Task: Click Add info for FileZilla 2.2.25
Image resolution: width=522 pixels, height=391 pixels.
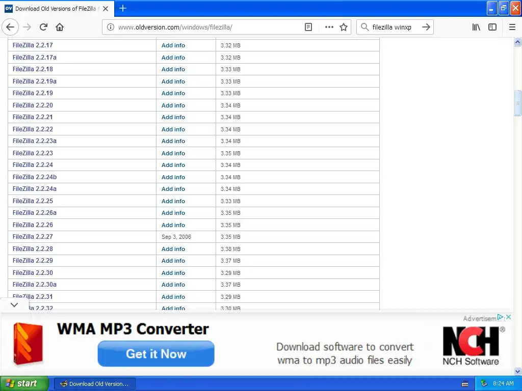Action: click(x=173, y=201)
